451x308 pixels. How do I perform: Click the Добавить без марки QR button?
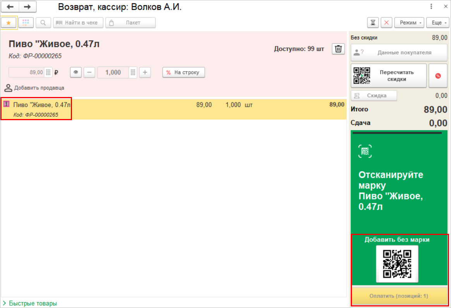coord(397,264)
